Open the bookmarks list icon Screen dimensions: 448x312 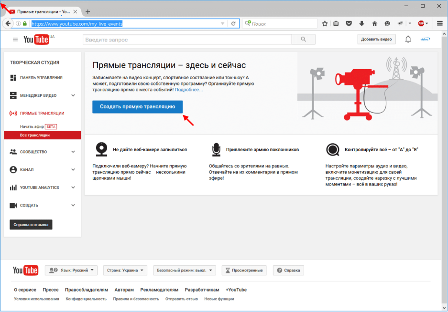pos(336,24)
